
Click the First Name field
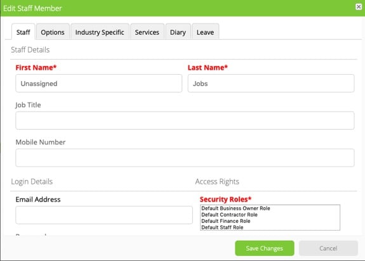coord(98,84)
